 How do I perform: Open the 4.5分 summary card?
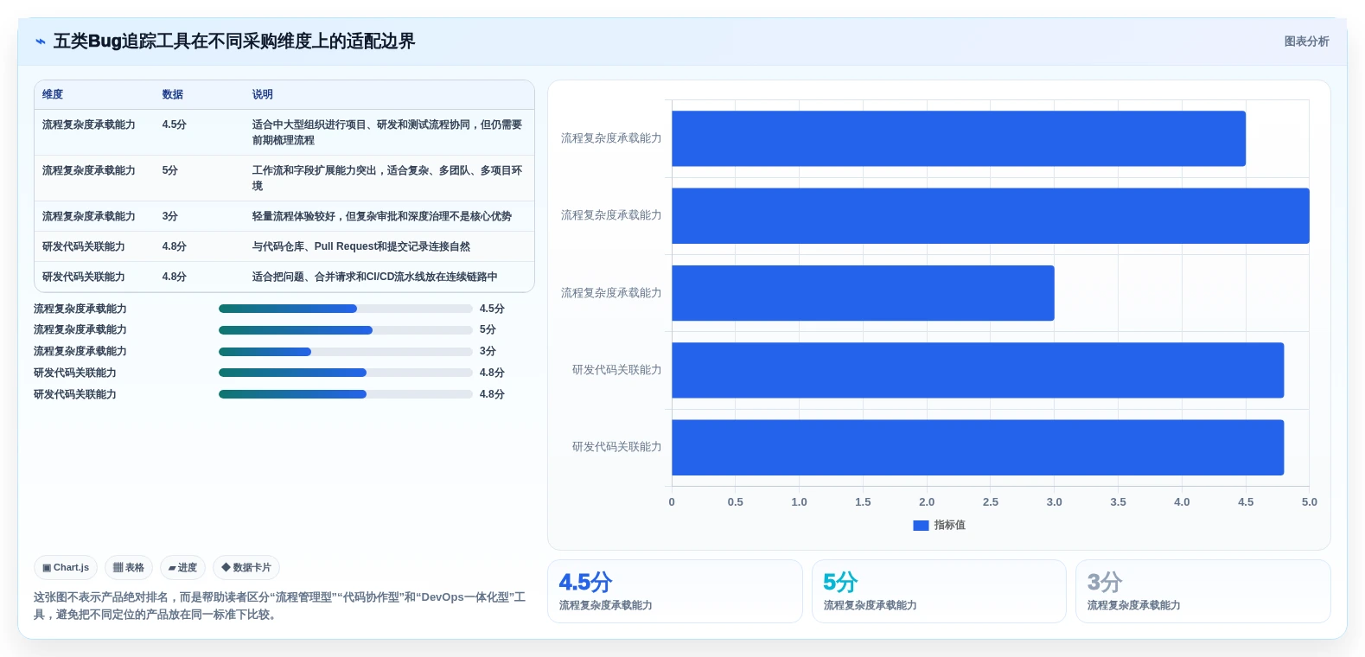pos(675,591)
